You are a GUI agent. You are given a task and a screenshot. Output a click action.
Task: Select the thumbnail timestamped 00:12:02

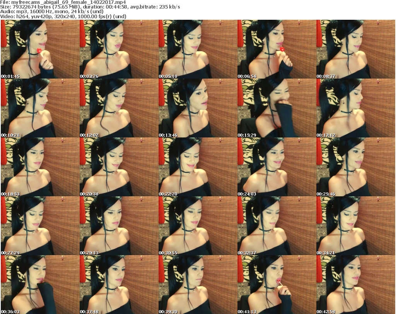tap(119, 108)
